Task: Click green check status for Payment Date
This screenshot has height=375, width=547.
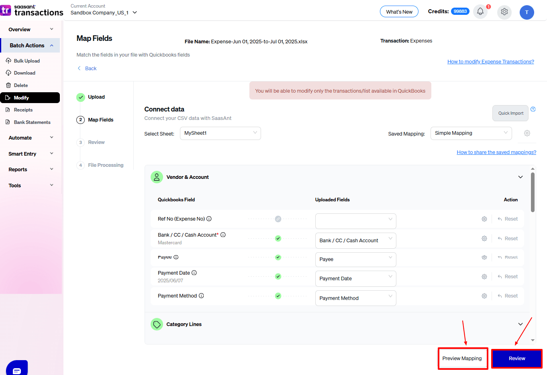Action: (x=278, y=276)
